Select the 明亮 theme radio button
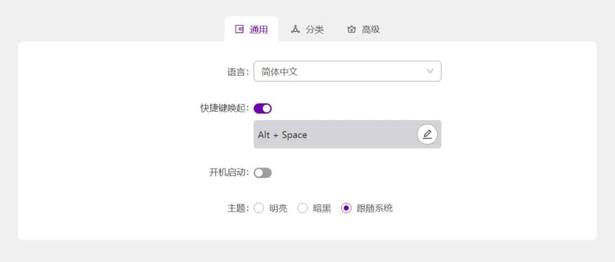 pos(259,208)
